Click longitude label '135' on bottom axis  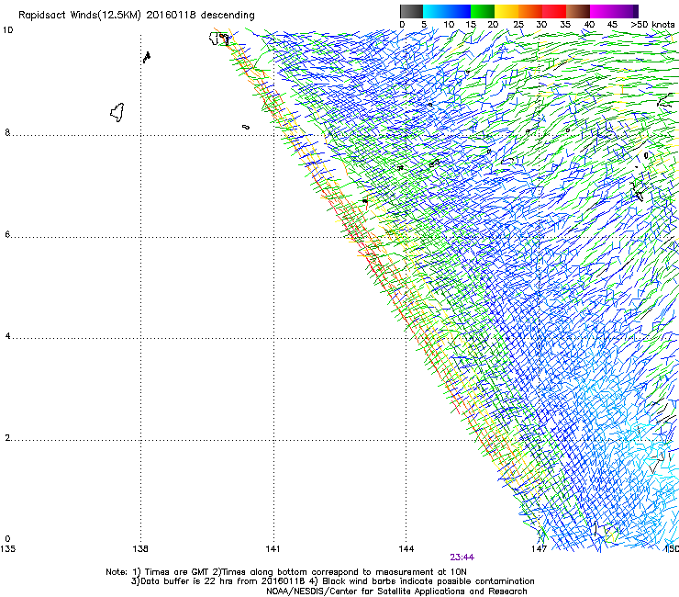click(x=7, y=549)
